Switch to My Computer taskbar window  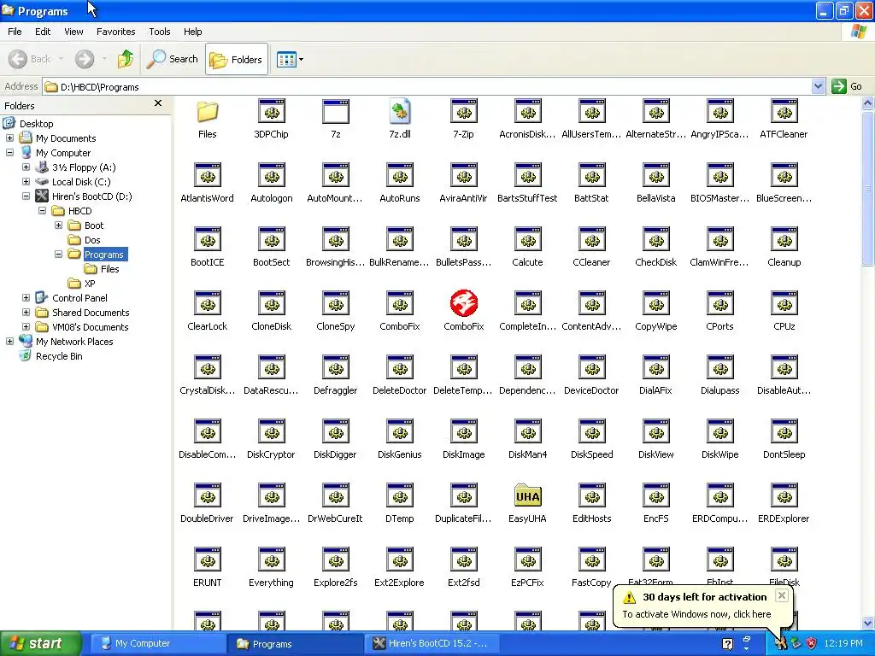point(157,643)
